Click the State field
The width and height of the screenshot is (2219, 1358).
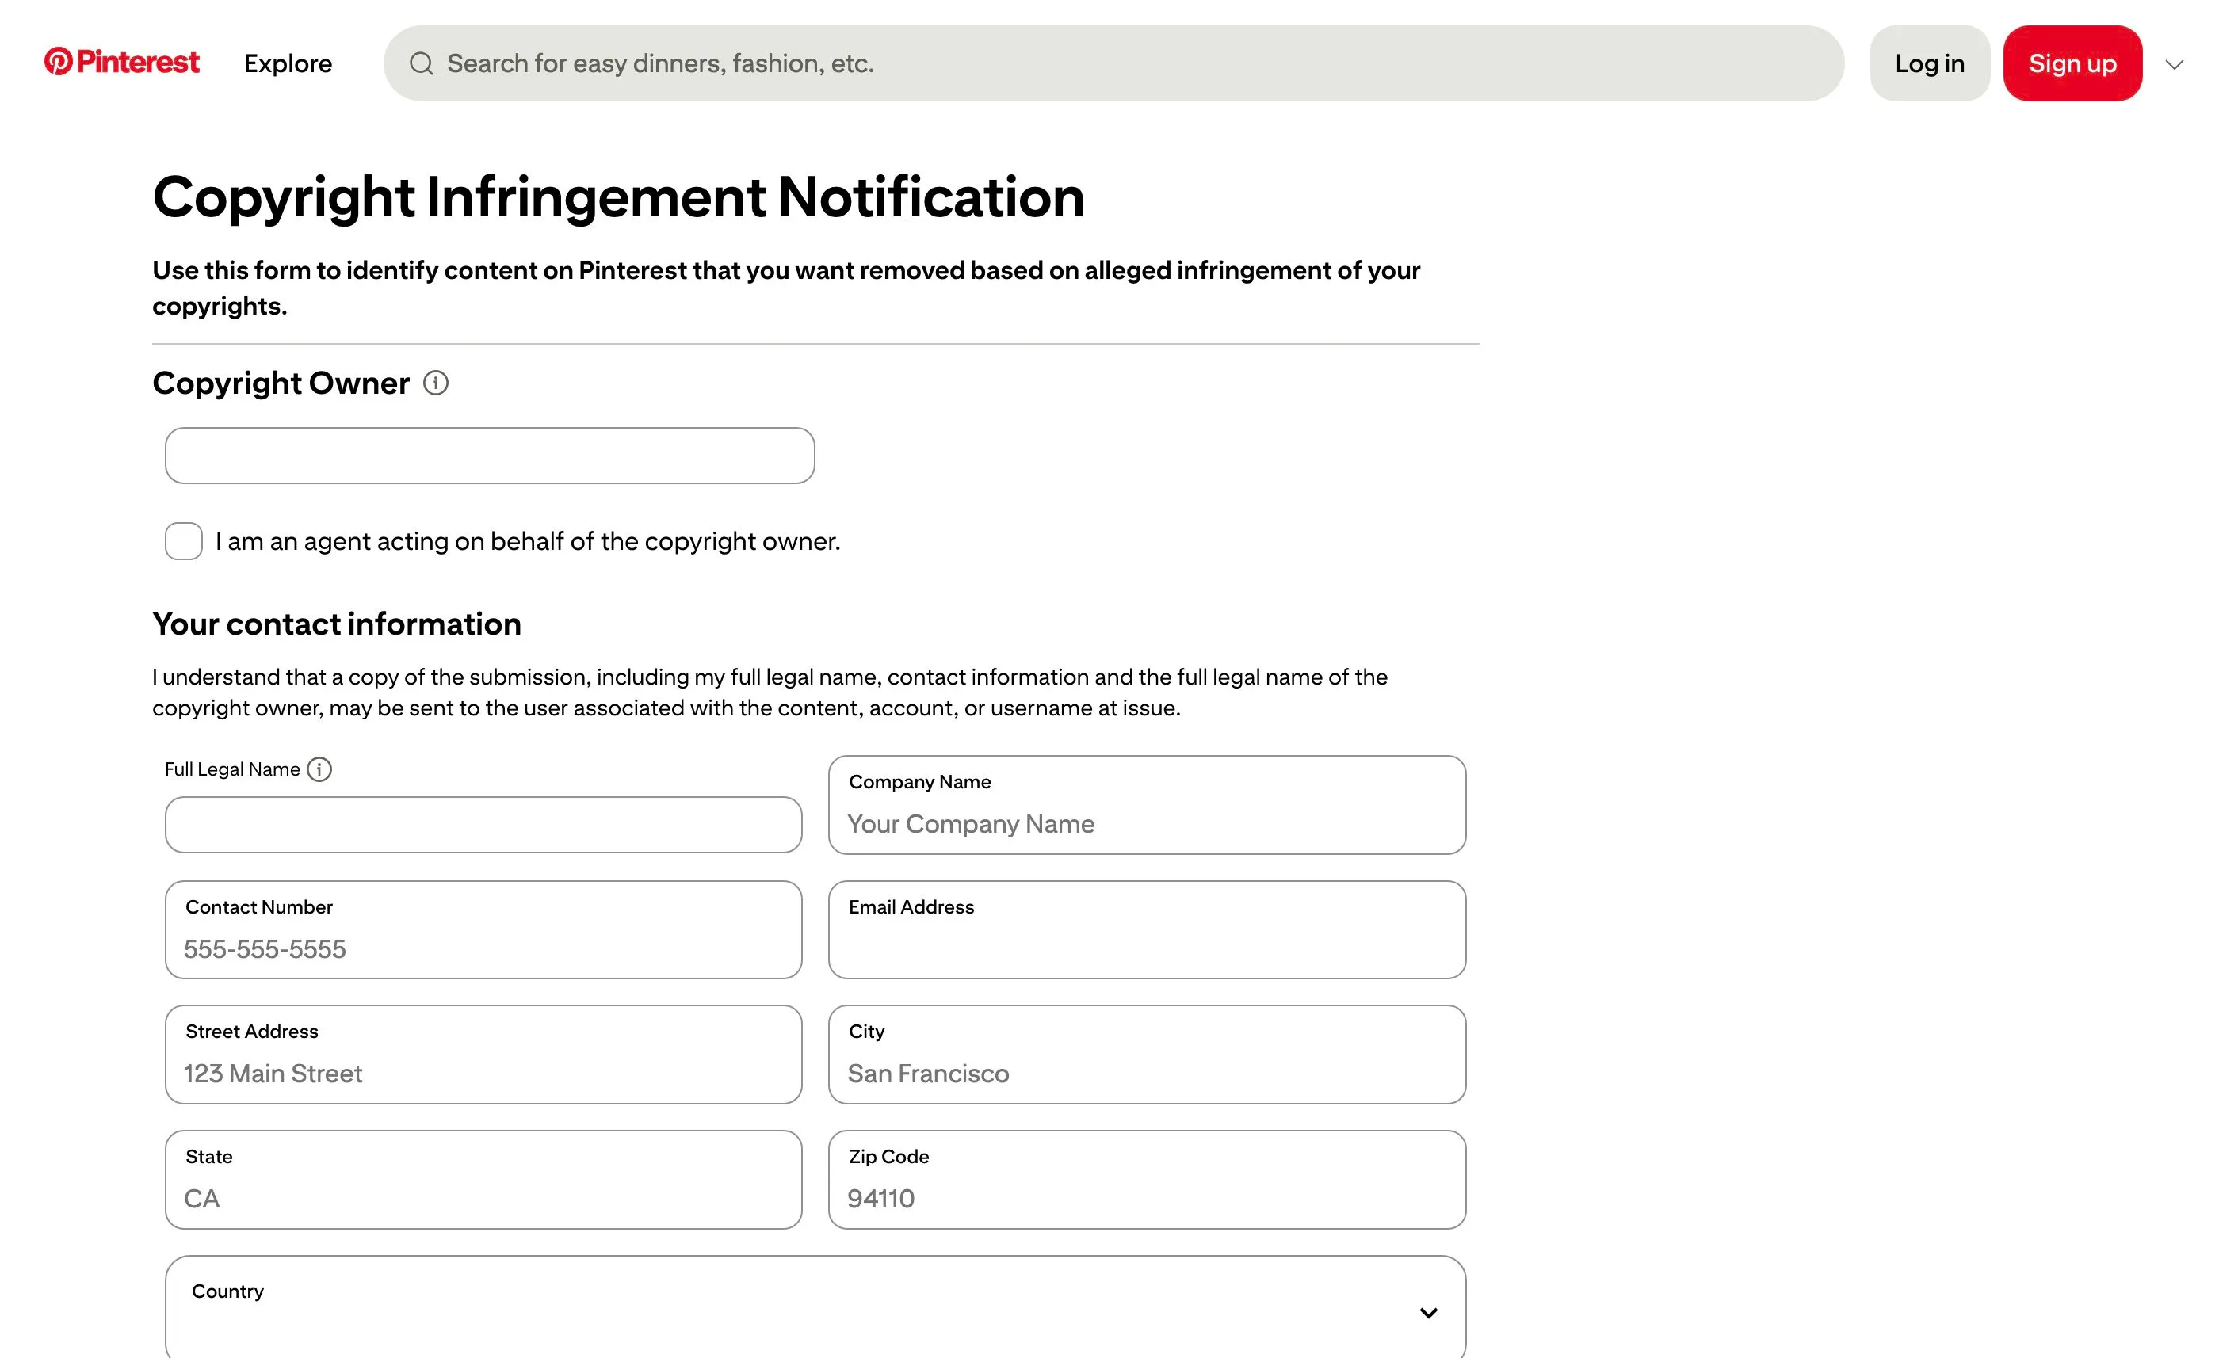point(483,1180)
